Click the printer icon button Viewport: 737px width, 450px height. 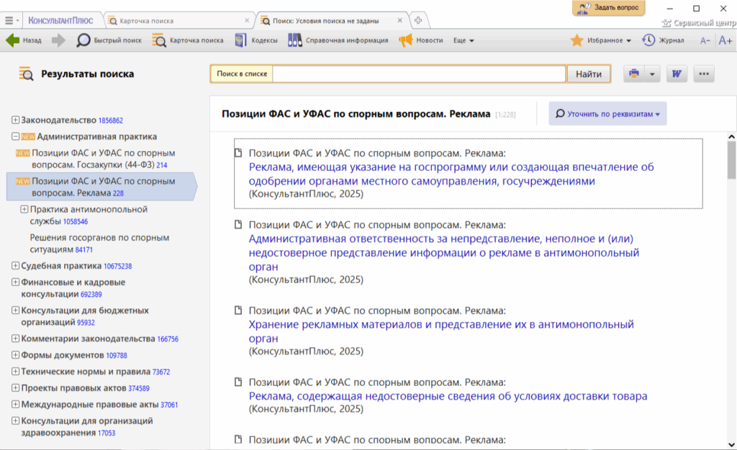click(x=634, y=73)
